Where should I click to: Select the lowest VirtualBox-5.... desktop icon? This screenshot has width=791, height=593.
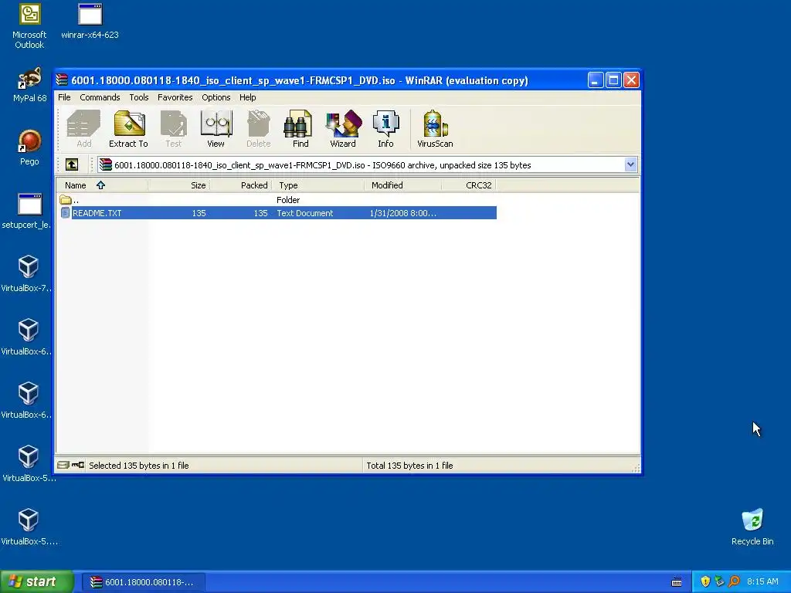pos(29,525)
